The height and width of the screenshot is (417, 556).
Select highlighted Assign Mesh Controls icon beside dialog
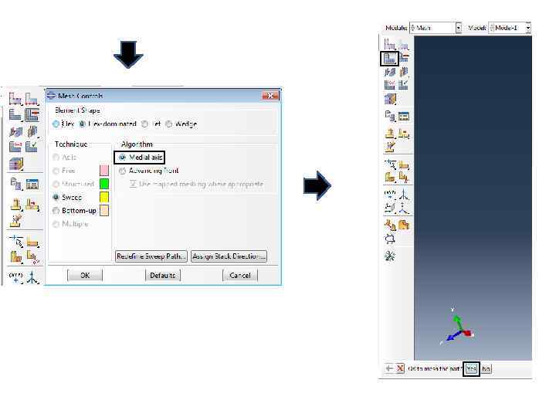tap(32, 114)
